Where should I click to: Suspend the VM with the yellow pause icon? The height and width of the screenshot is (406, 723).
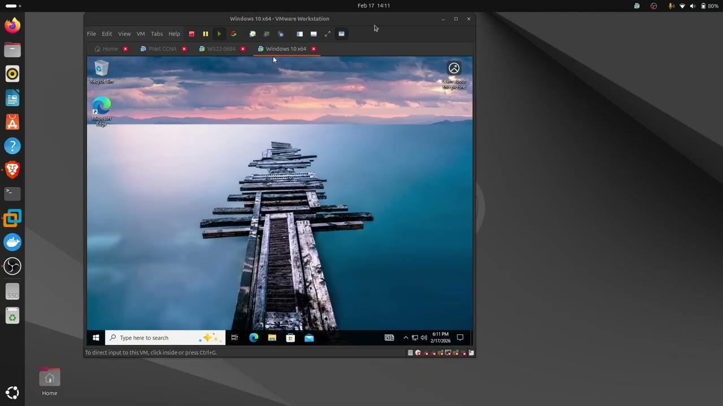point(206,34)
